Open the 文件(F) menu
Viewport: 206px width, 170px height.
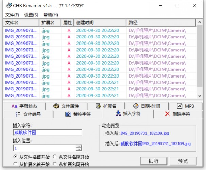point(12,15)
